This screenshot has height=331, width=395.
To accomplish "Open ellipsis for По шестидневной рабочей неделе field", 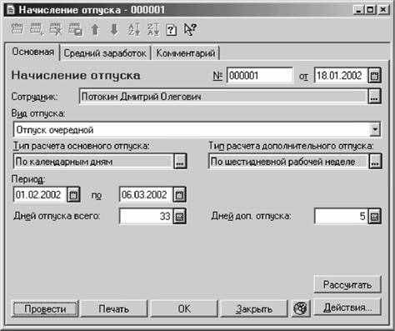I will 375,162.
